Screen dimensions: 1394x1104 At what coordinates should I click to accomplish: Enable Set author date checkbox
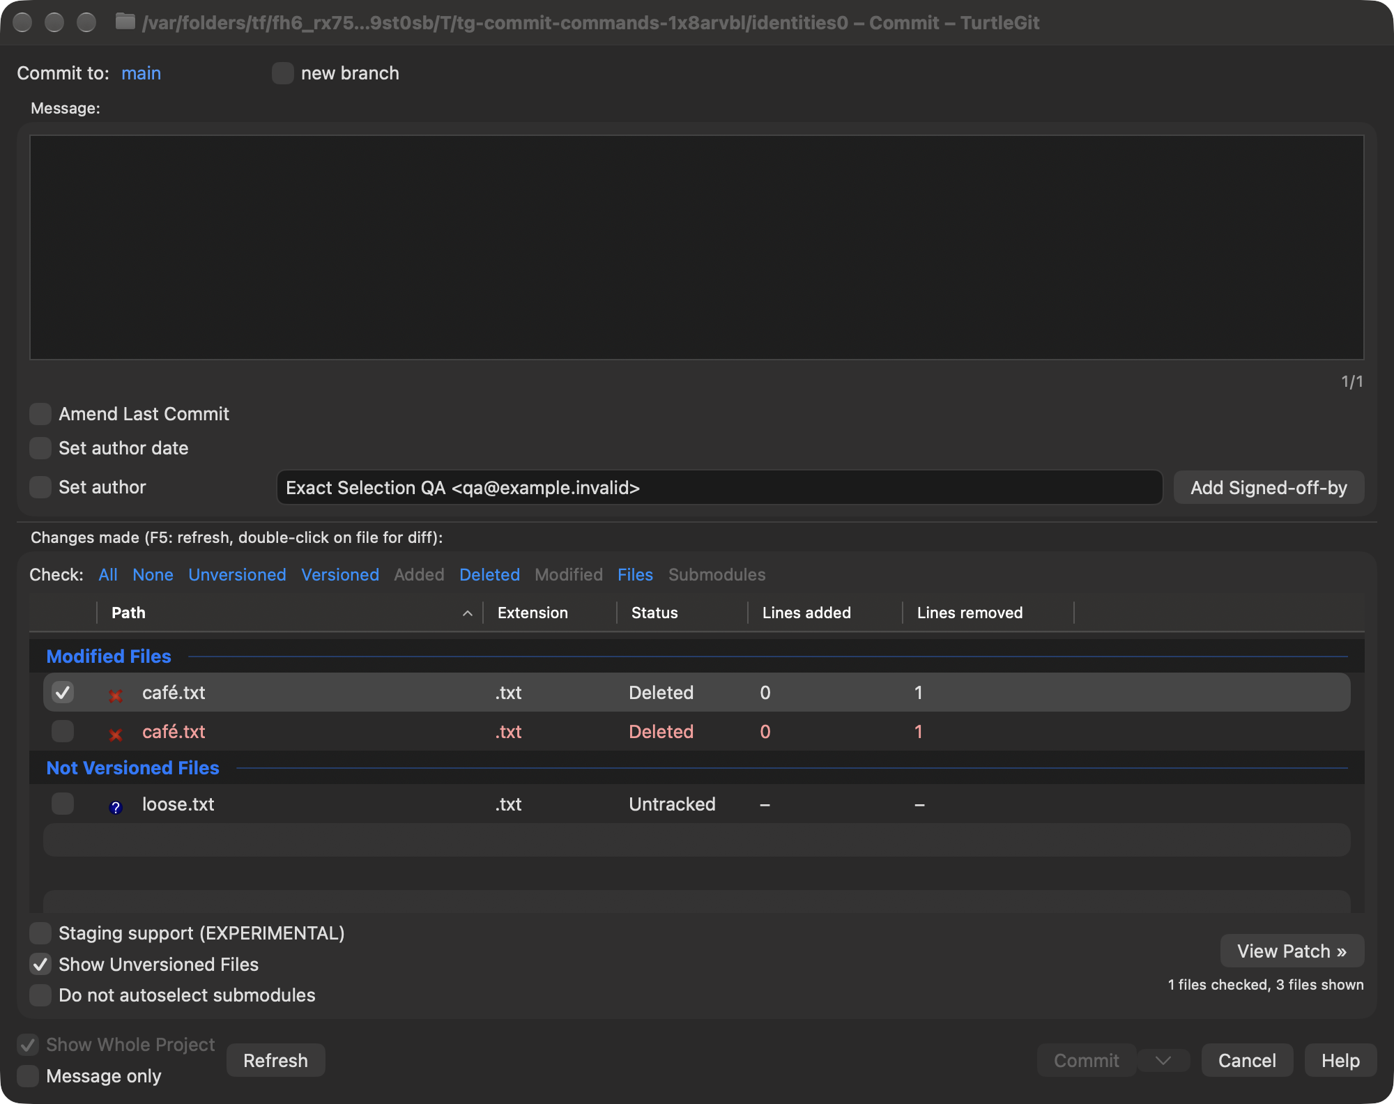tap(40, 448)
